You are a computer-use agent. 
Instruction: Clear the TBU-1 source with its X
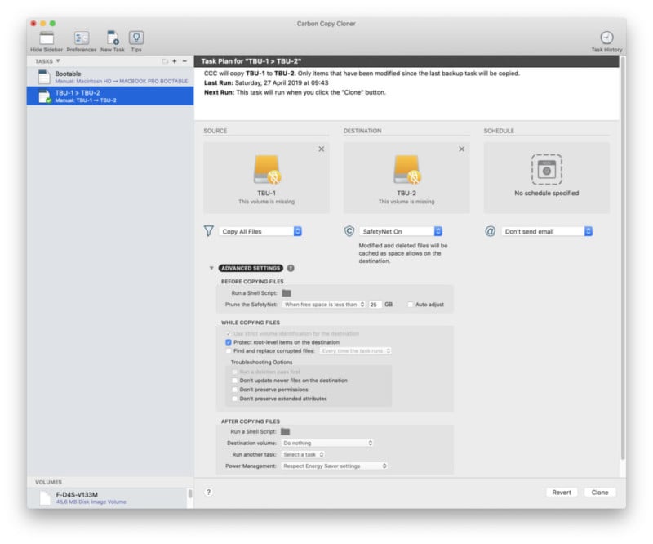(322, 149)
